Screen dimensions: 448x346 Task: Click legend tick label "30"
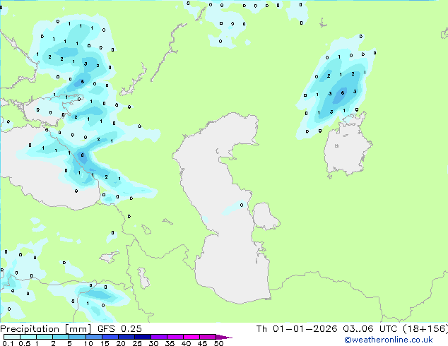click(153, 343)
